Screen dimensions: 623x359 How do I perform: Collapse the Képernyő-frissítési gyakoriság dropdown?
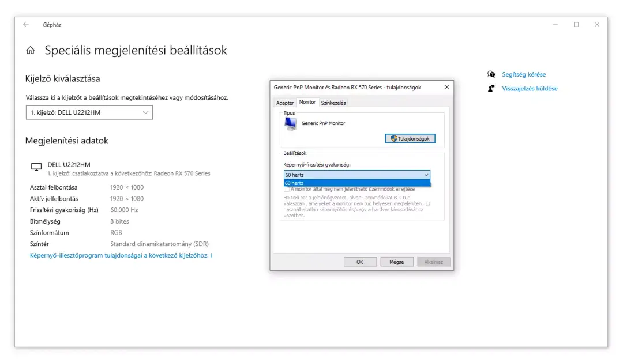(x=426, y=175)
